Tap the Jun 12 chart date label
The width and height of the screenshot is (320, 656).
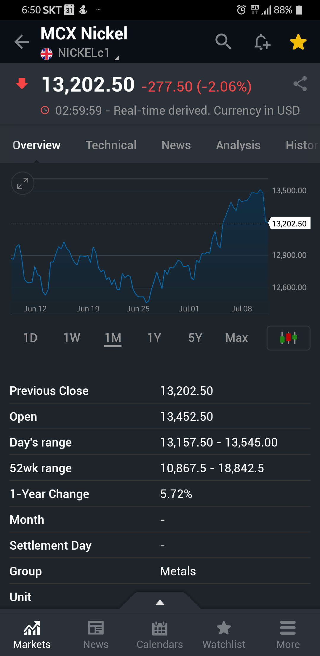(x=35, y=309)
